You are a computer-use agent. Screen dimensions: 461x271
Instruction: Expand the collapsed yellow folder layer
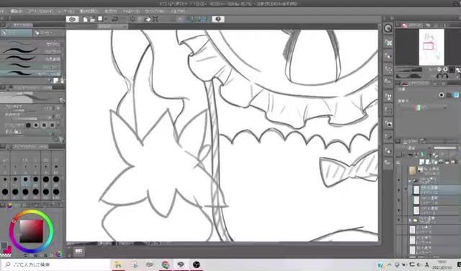click(410, 220)
